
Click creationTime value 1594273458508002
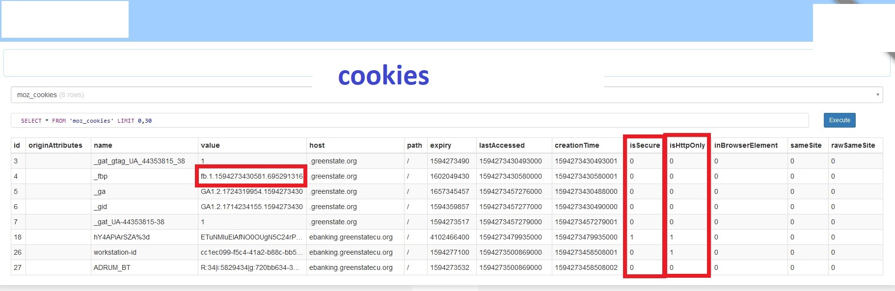[x=586, y=267]
